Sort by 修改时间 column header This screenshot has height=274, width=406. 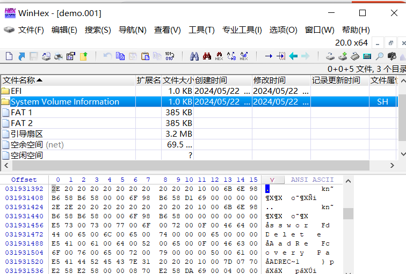[x=281, y=80]
